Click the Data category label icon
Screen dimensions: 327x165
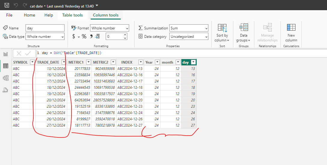tap(141, 36)
